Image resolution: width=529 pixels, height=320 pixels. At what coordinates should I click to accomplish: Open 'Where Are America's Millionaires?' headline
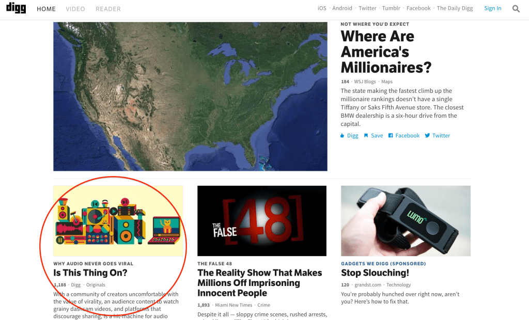tap(385, 52)
